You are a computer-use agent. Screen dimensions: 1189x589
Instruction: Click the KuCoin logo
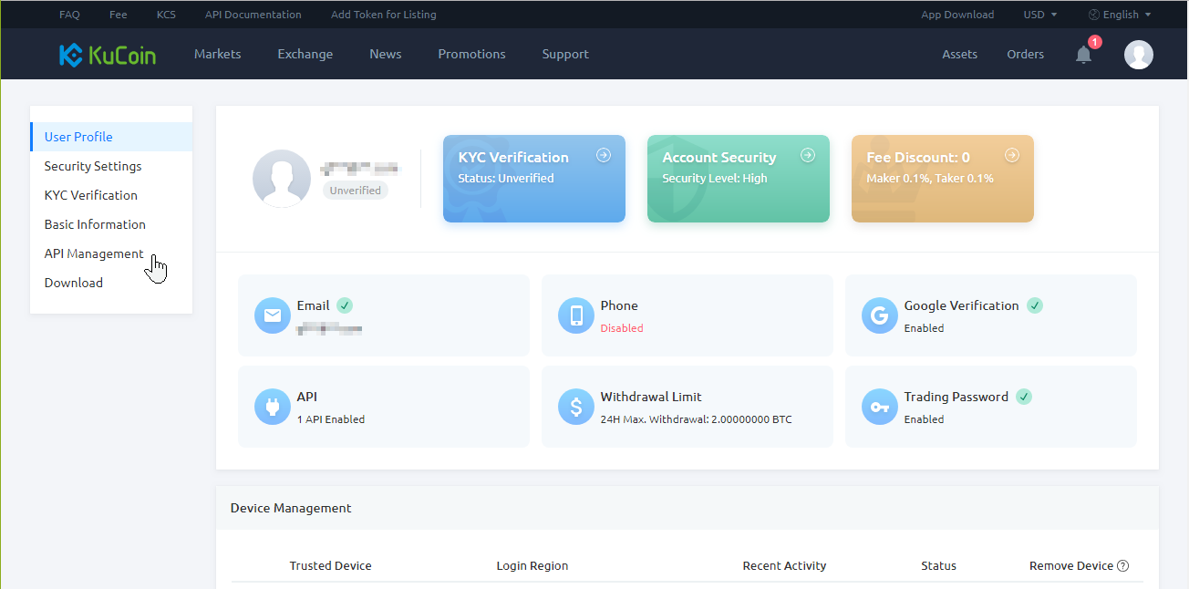tap(107, 54)
